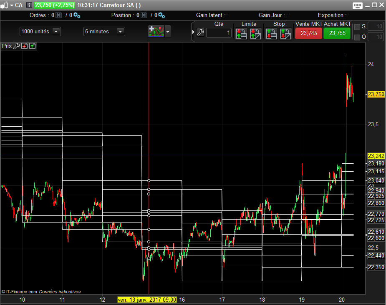Click the red down-arrow icon beside Prix
The height and width of the screenshot is (305, 386).
(24, 46)
